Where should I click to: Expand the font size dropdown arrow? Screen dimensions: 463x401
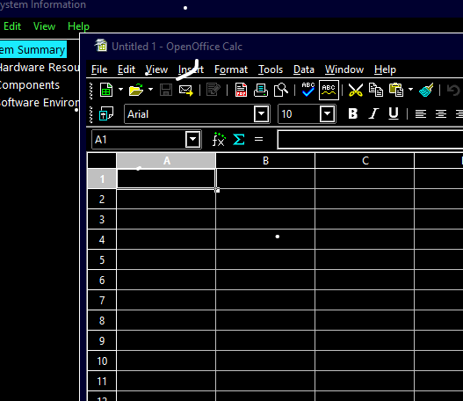click(327, 113)
